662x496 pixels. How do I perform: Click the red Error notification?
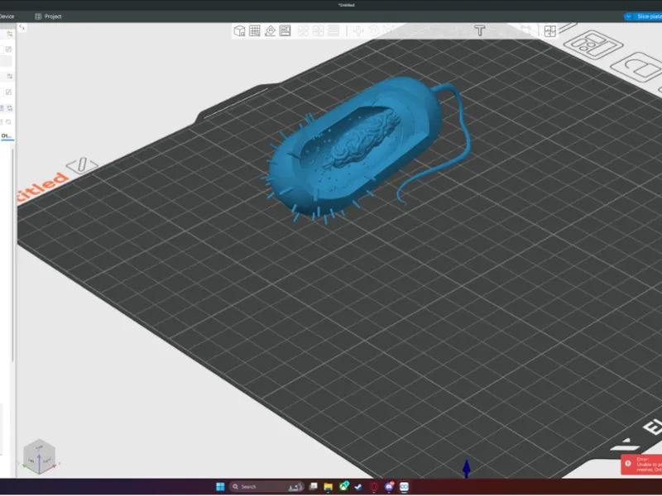click(642, 465)
